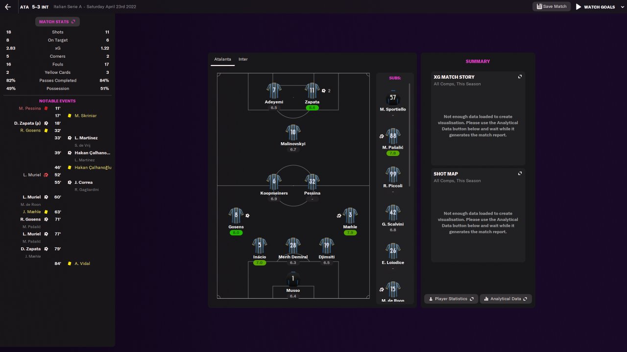Image resolution: width=627 pixels, height=352 pixels.
Task: Click R. Gosens' goal entry at 71'
Action: point(31,219)
